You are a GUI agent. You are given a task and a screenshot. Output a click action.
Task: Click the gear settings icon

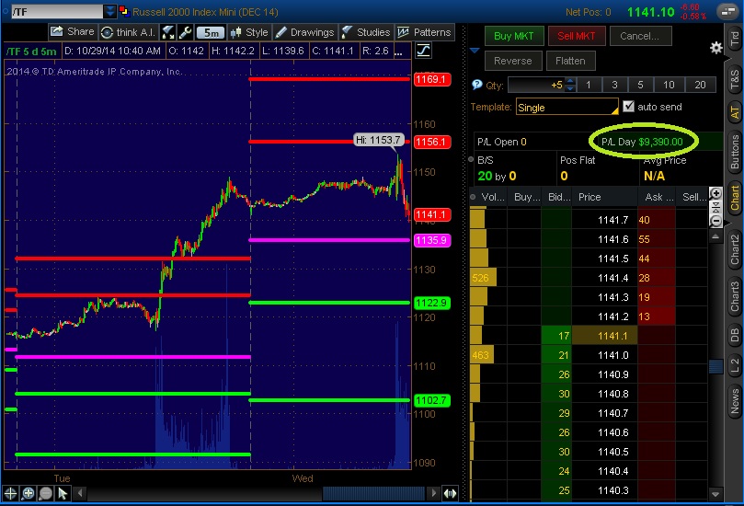pyautogui.click(x=716, y=47)
